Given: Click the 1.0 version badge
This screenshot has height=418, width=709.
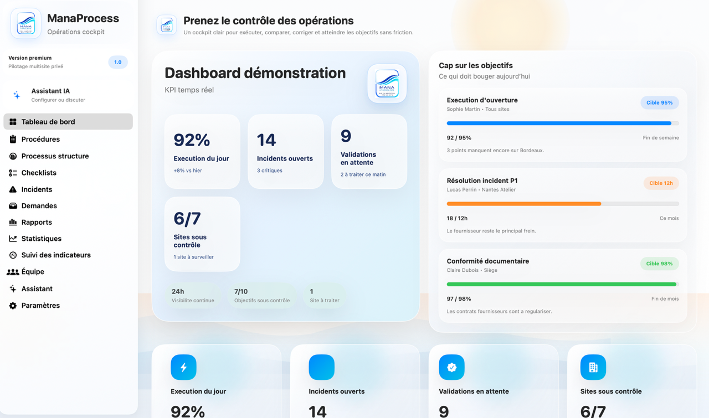Looking at the screenshot, I should pos(117,62).
